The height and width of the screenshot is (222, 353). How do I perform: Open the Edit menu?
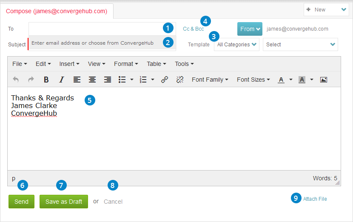coord(43,64)
